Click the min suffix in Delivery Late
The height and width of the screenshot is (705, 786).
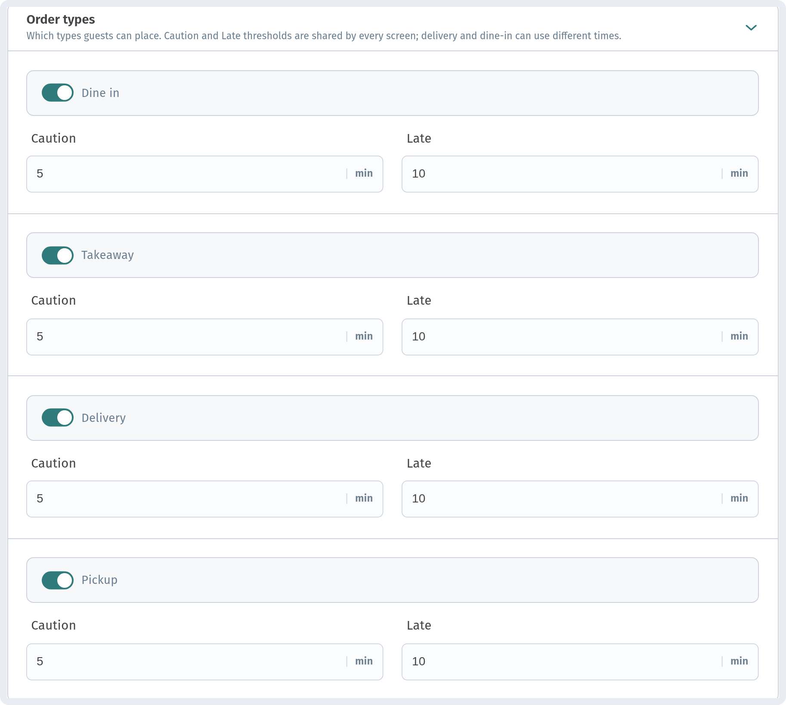pos(739,498)
